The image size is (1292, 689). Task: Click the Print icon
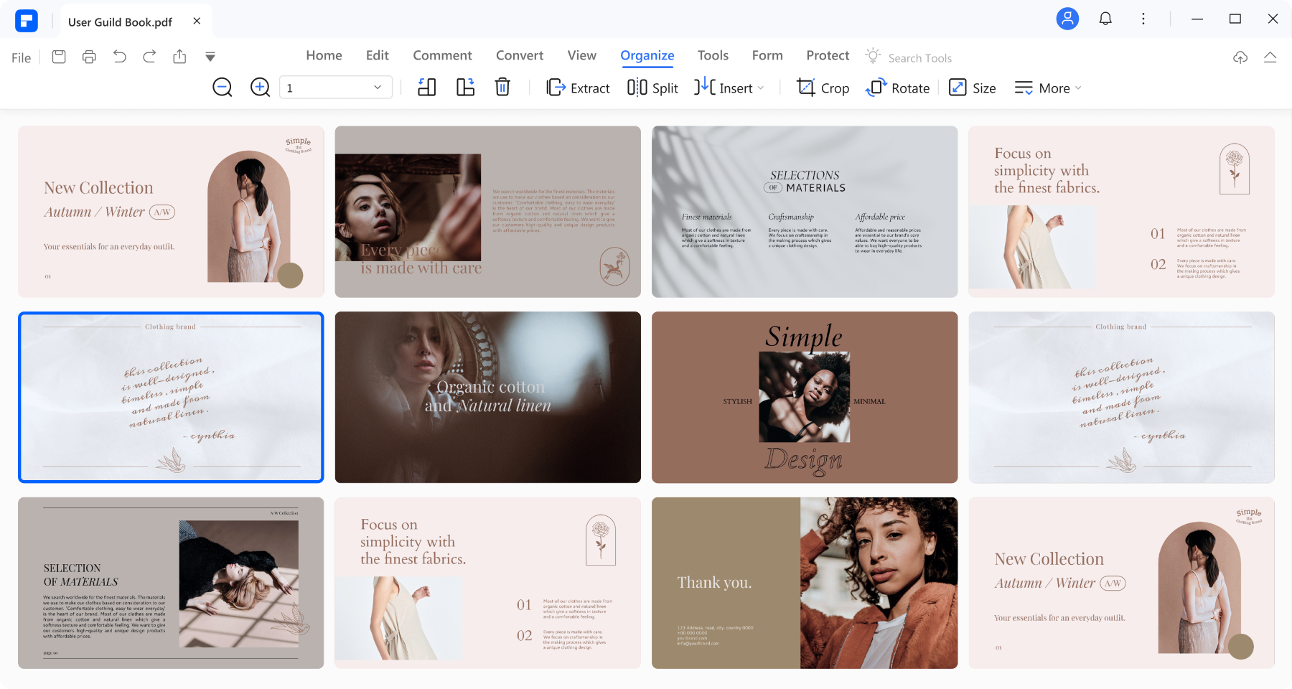[89, 57]
